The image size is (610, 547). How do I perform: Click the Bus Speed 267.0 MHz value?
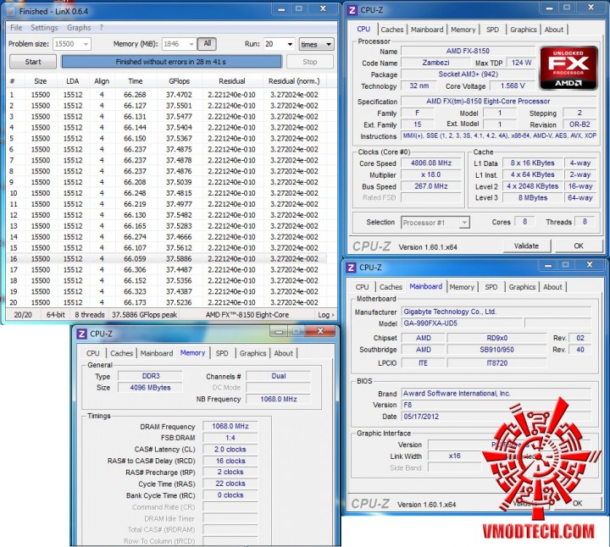coord(431,186)
